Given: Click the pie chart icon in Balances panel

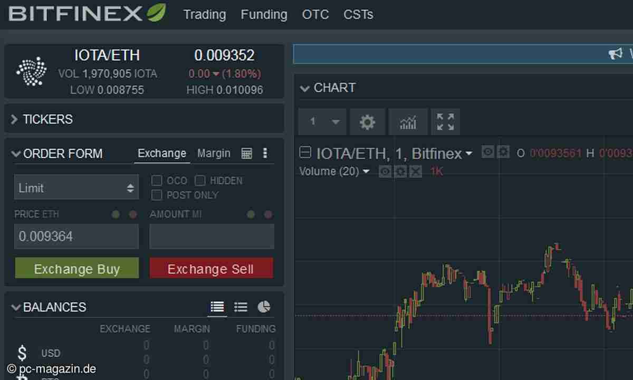Looking at the screenshot, I should pos(264,307).
